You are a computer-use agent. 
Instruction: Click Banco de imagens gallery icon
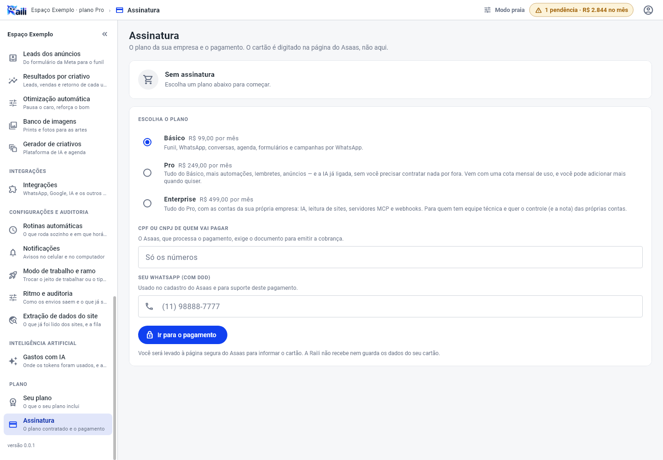pyautogui.click(x=13, y=126)
